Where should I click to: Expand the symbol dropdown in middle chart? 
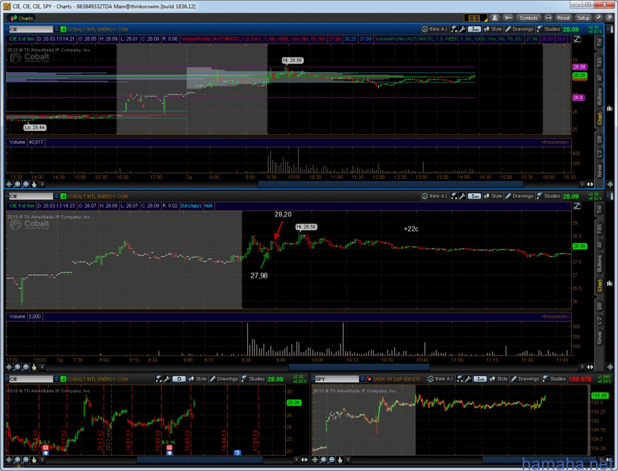57,196
